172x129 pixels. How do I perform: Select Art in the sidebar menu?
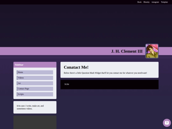[x=35, y=83]
